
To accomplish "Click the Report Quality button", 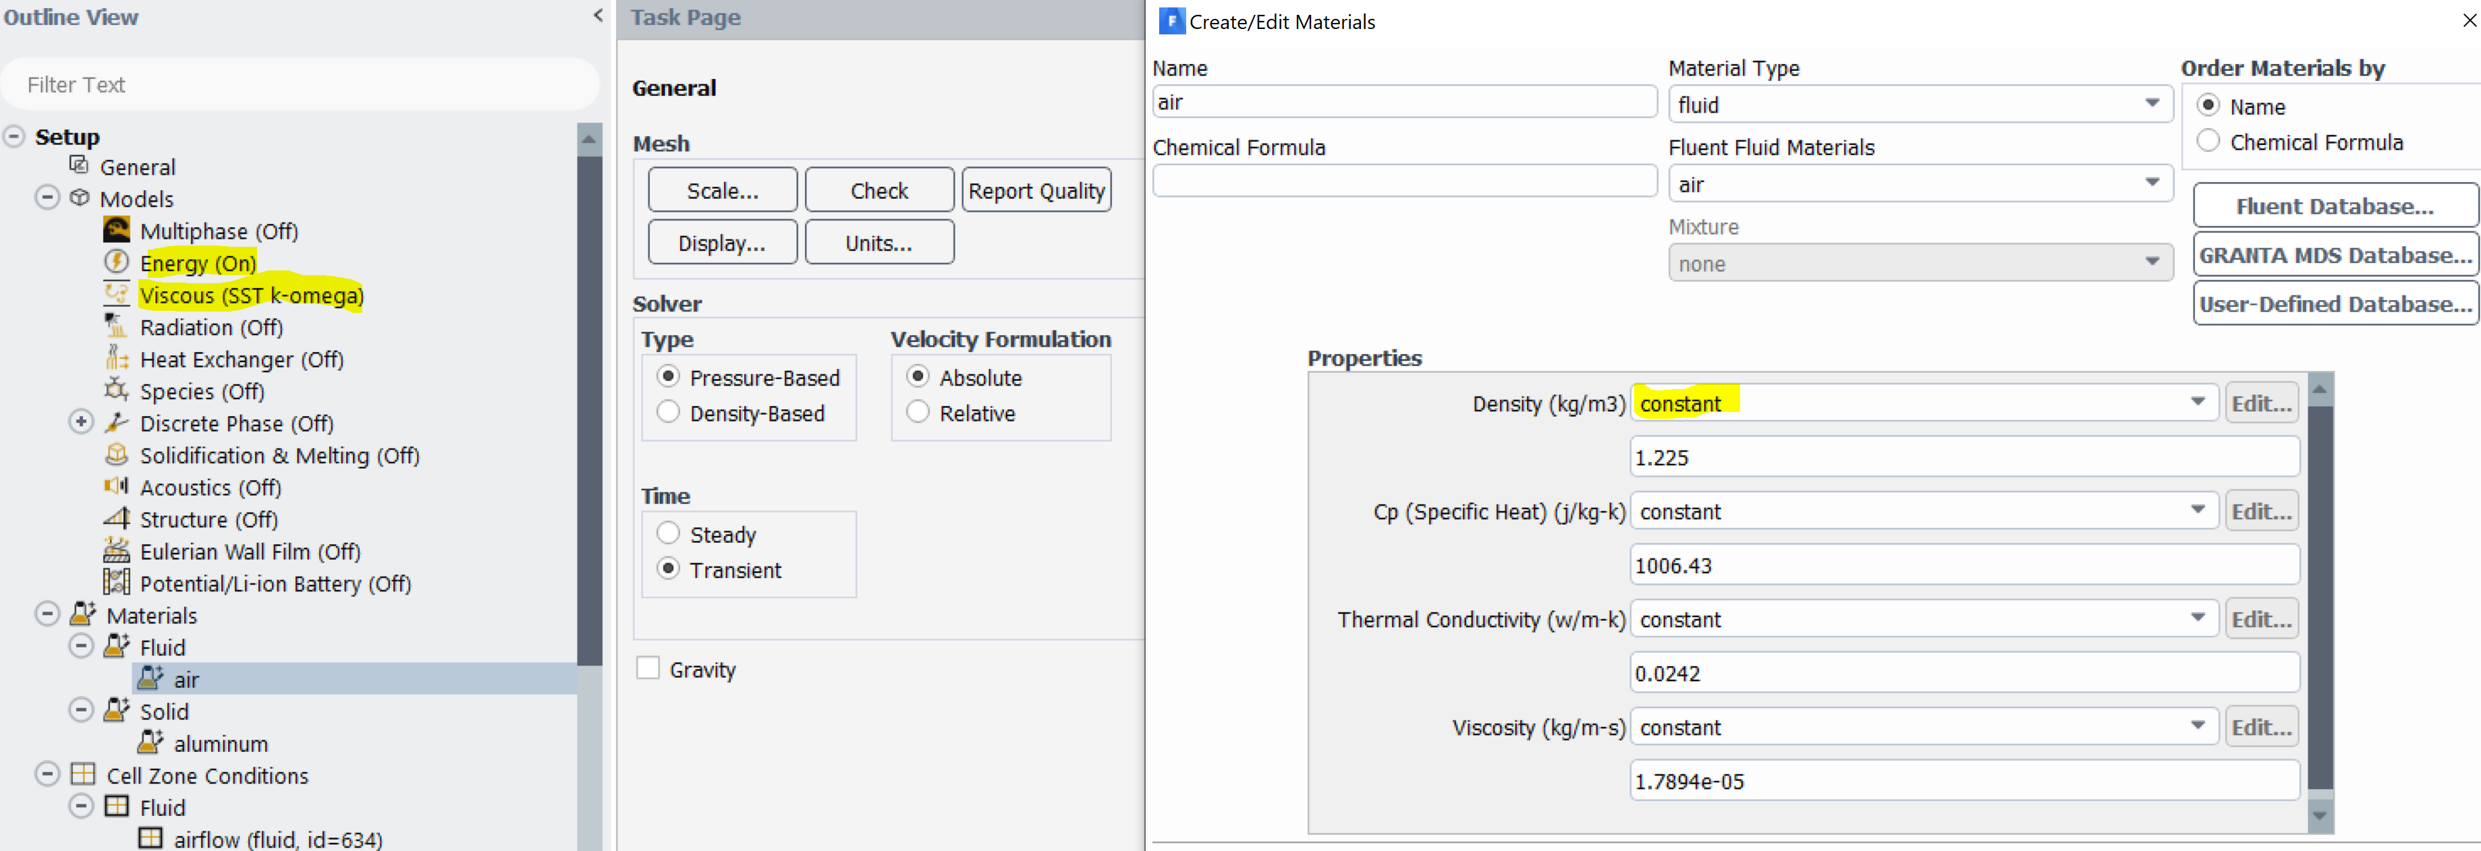I will point(1036,189).
